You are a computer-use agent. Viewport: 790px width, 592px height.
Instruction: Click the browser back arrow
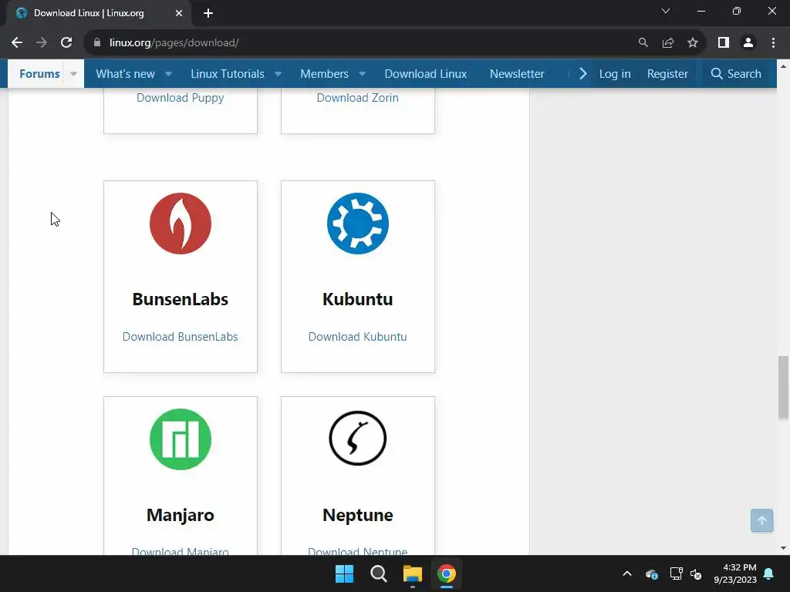(17, 43)
